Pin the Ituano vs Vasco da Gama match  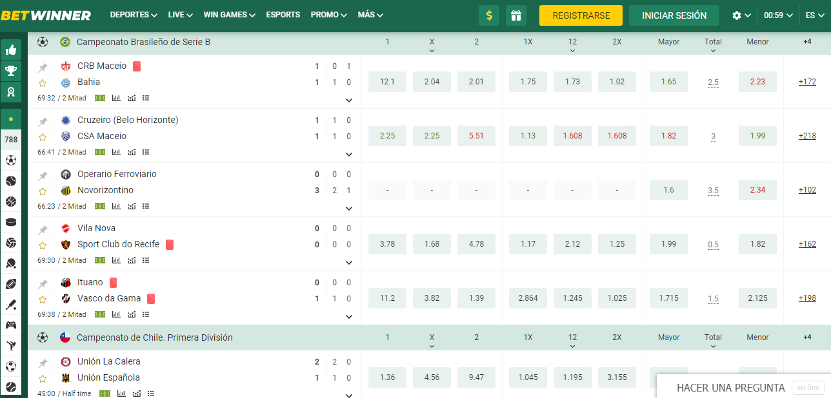click(43, 283)
